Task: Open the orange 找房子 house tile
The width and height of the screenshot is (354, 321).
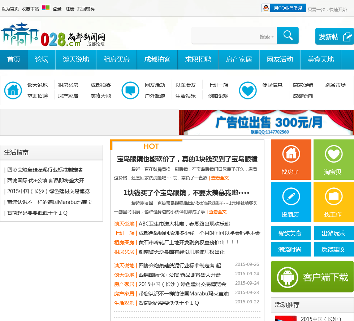Action: (x=291, y=160)
